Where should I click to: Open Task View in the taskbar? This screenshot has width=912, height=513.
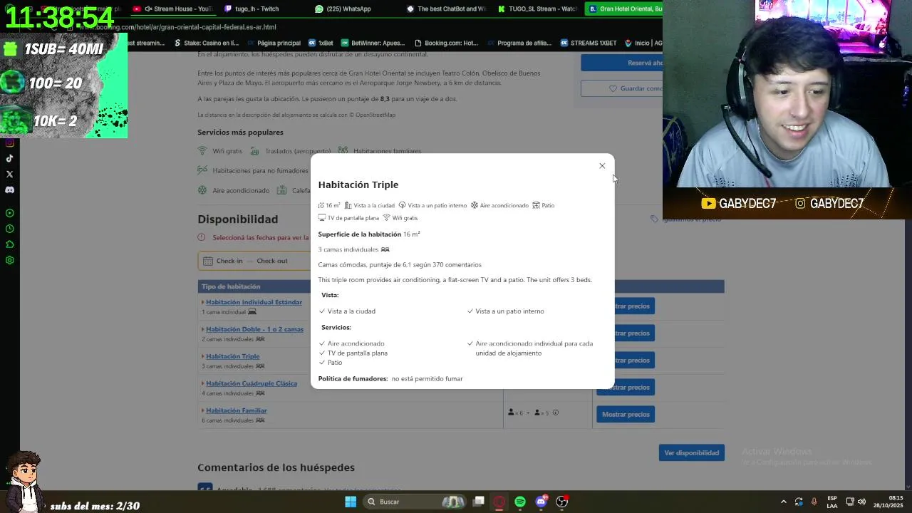coord(479,502)
